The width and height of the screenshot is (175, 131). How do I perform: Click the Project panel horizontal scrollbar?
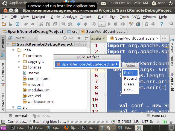(28, 111)
